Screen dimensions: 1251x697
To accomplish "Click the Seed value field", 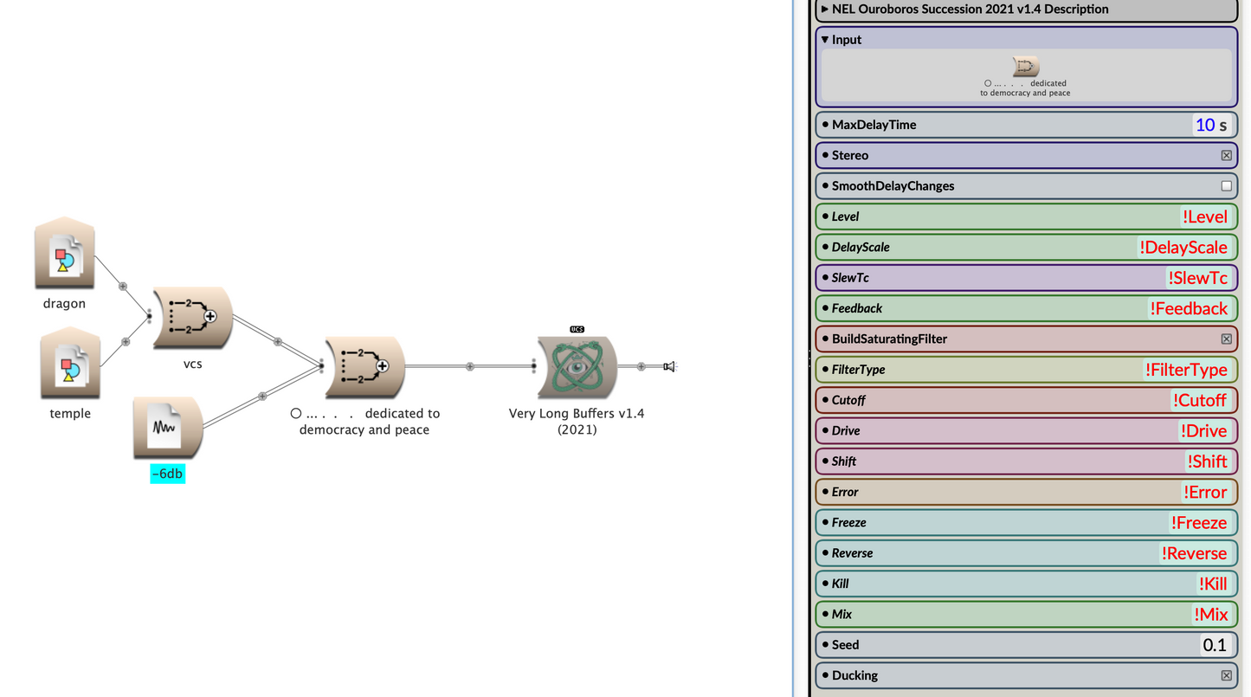I will [x=1214, y=645].
